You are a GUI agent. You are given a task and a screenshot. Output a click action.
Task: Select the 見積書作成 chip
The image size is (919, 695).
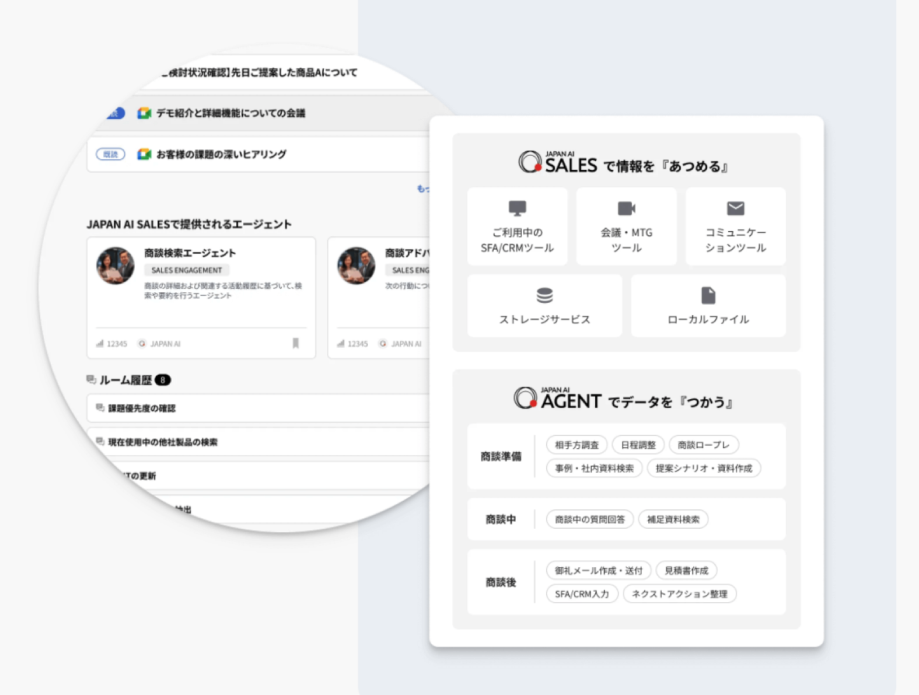pyautogui.click(x=686, y=570)
